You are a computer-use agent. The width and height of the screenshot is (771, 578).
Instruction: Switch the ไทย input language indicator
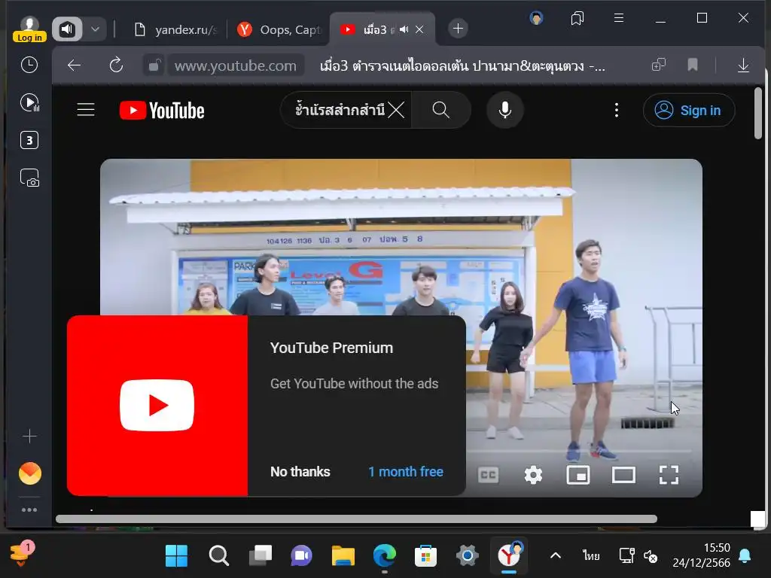pos(591,556)
